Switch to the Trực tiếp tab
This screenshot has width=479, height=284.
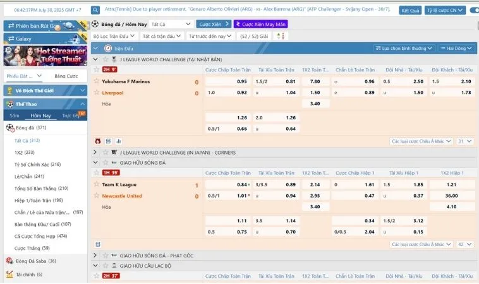[71, 115]
